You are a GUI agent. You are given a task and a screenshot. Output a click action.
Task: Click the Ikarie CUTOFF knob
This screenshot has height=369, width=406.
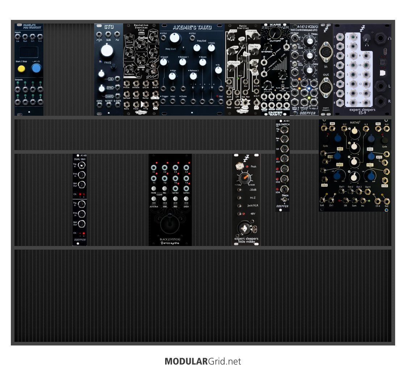[x=275, y=33]
